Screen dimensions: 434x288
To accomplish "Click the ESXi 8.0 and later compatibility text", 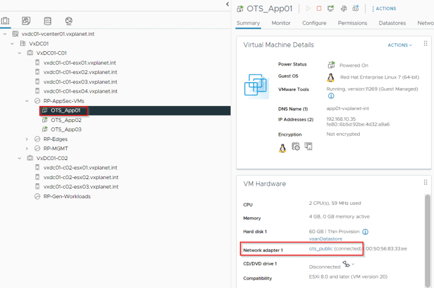I will (x=348, y=277).
